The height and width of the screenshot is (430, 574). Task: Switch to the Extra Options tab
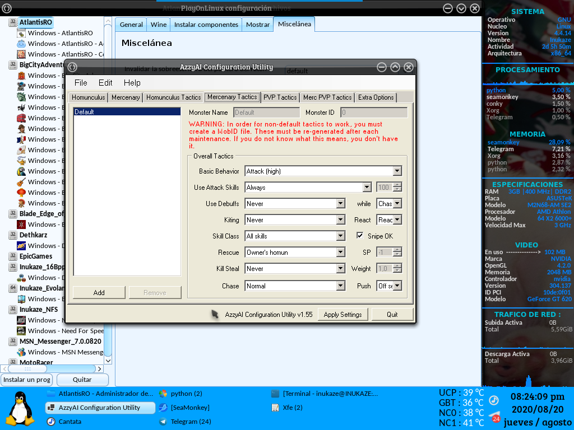tap(376, 97)
